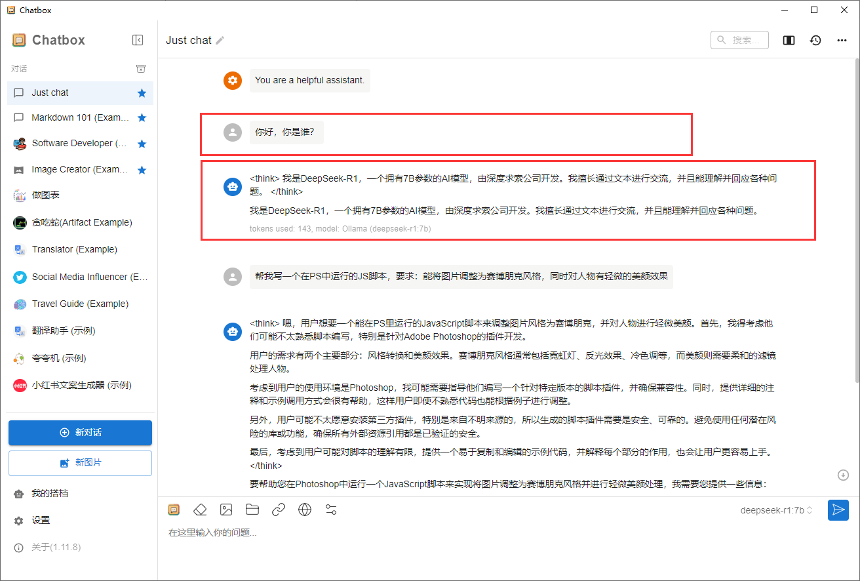Select the Translator (Example) conversation
The width and height of the screenshot is (860, 581).
coord(74,249)
